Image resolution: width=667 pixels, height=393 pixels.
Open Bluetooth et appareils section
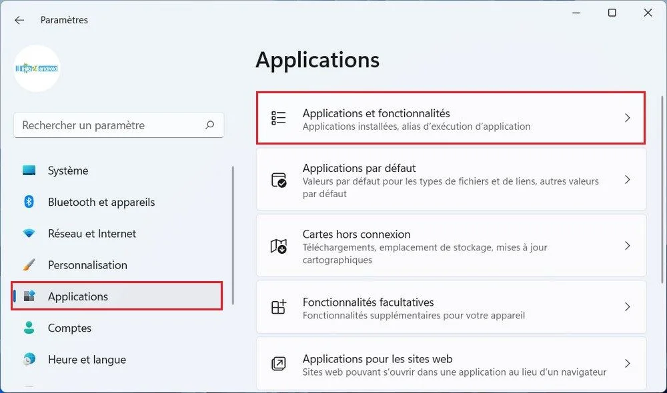(x=101, y=202)
